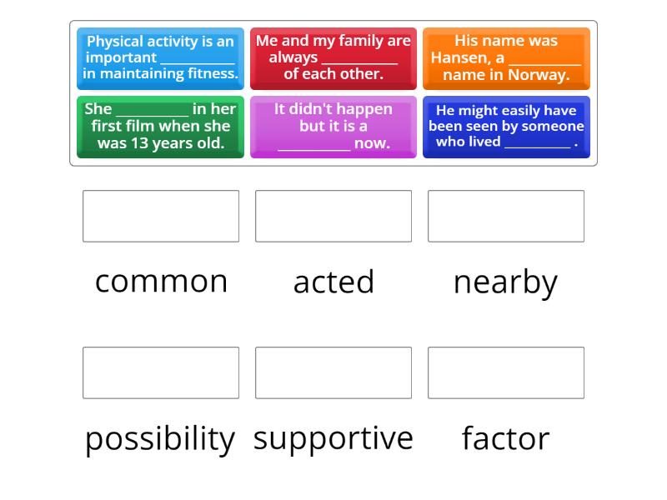
Task: Select the word 'acted'
Action: (x=333, y=282)
